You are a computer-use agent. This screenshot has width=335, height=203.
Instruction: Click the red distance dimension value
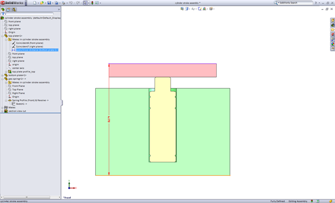[x=109, y=119]
